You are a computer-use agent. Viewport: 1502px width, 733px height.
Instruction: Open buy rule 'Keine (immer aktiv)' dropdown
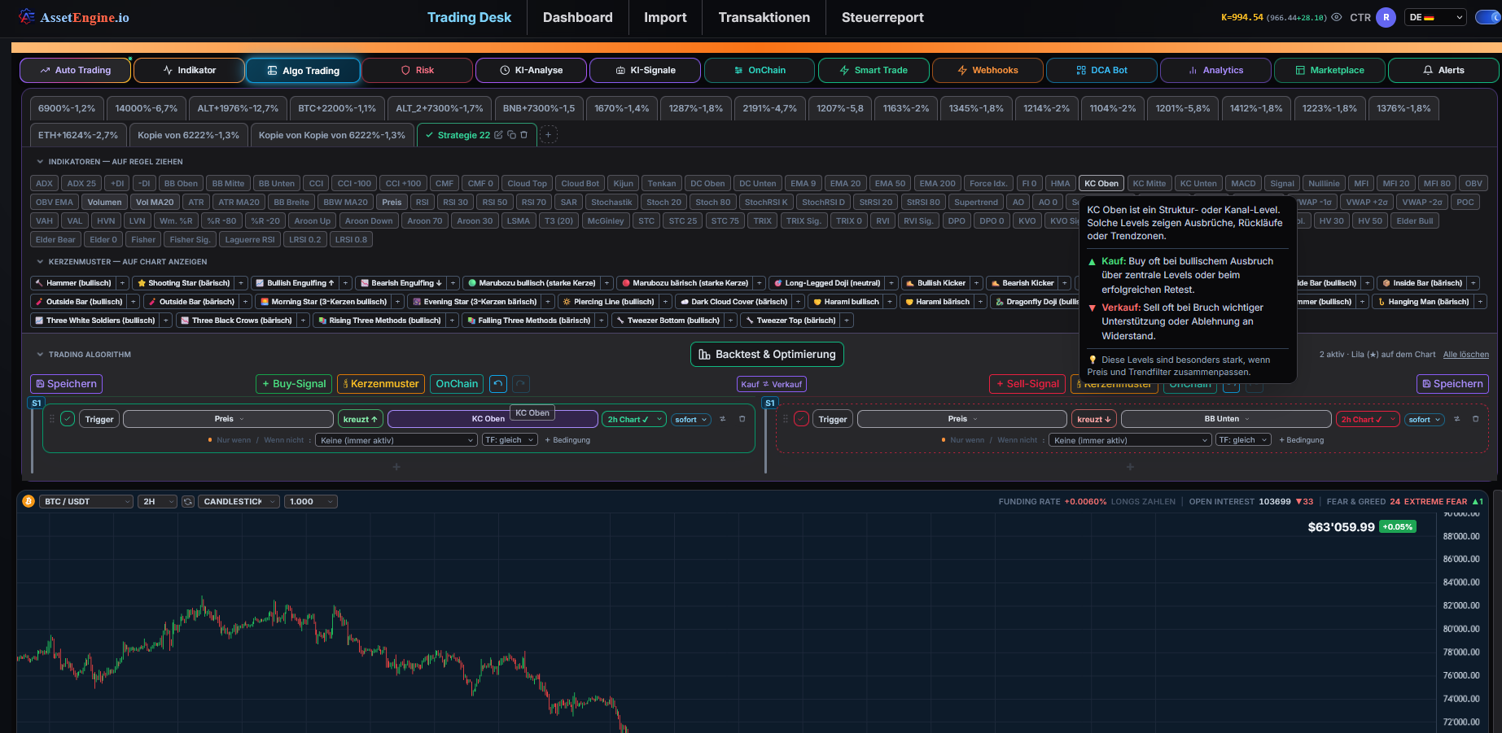[x=397, y=440]
